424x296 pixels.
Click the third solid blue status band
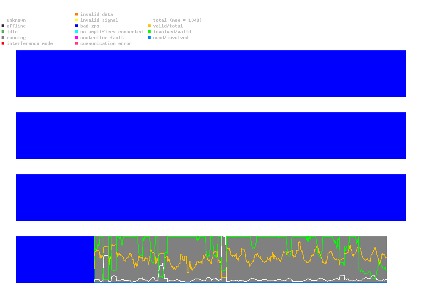point(211,198)
